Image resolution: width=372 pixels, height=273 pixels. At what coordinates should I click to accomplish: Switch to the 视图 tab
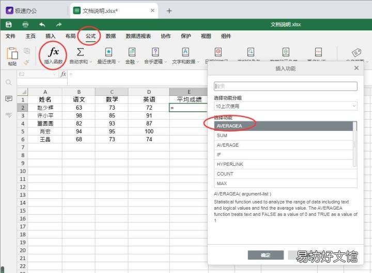[206, 36]
